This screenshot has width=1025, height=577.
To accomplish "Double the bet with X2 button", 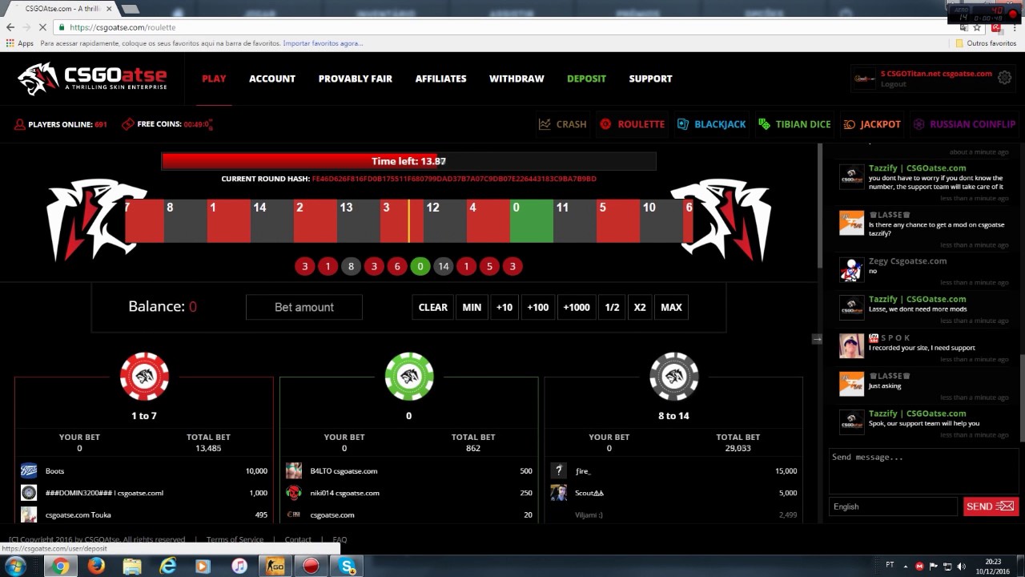I will click(640, 307).
